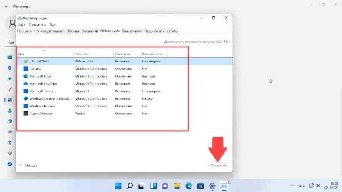Select the Яндекс.Музыка name

[x=40, y=114]
